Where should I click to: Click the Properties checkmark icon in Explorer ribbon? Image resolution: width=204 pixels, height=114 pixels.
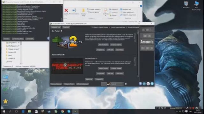(106, 10)
